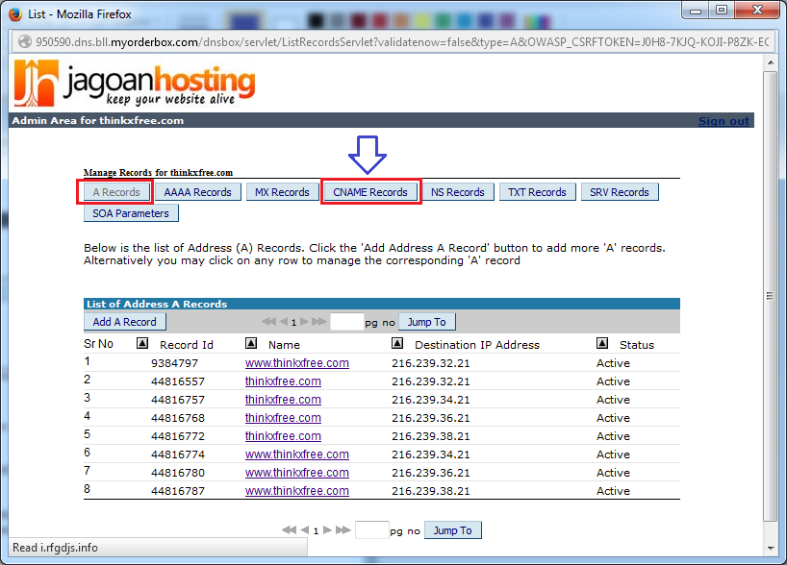Click Active status in row 3
787x565 pixels.
click(x=613, y=400)
